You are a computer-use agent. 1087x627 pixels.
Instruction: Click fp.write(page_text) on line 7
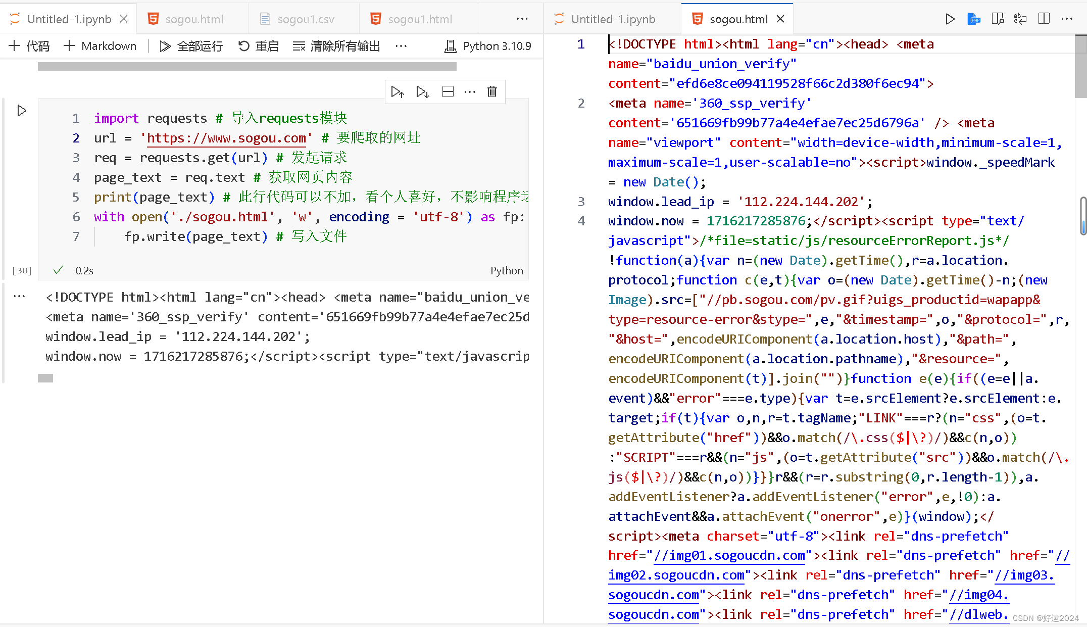click(x=196, y=236)
